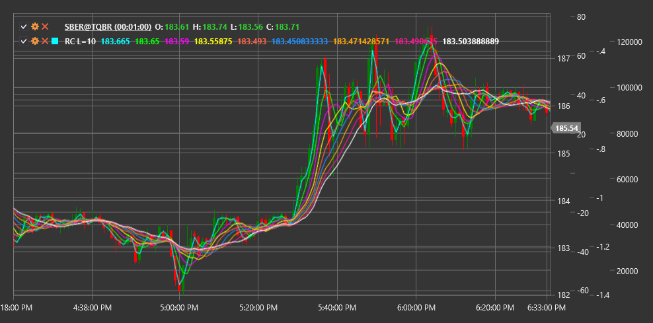The width and height of the screenshot is (653, 323).
Task: Open settings gear for RC L=10 indicator
Action: pos(35,41)
